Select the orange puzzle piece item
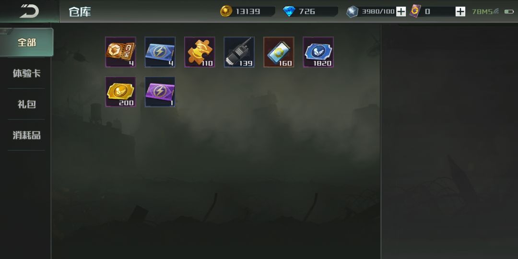This screenshot has width=518, height=259. pos(200,52)
